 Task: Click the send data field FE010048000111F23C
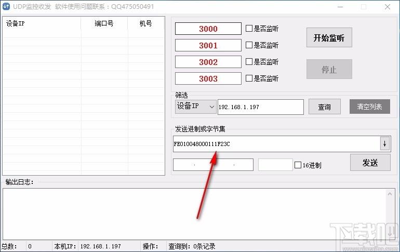tap(276, 144)
